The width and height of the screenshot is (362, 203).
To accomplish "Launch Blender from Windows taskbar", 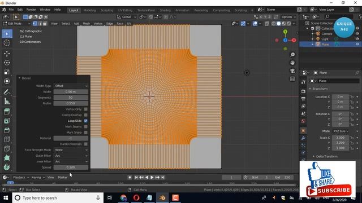I will [x=162, y=198].
